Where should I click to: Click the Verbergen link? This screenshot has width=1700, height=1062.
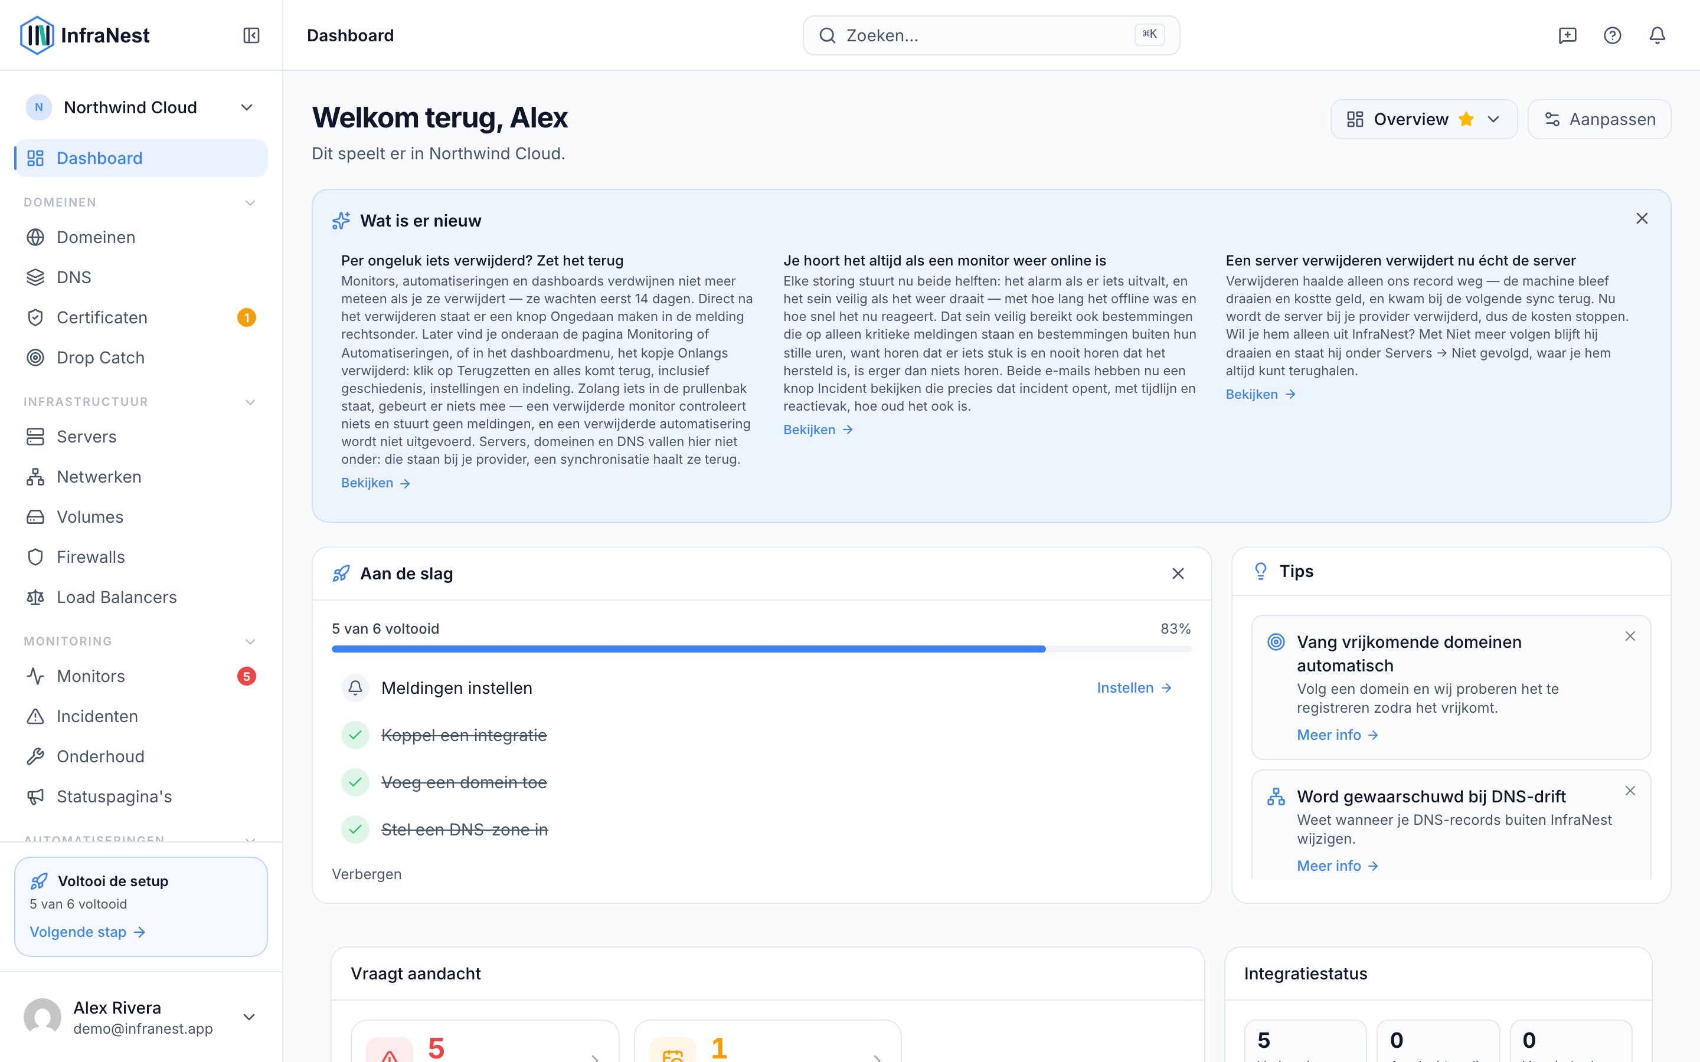pyautogui.click(x=367, y=874)
